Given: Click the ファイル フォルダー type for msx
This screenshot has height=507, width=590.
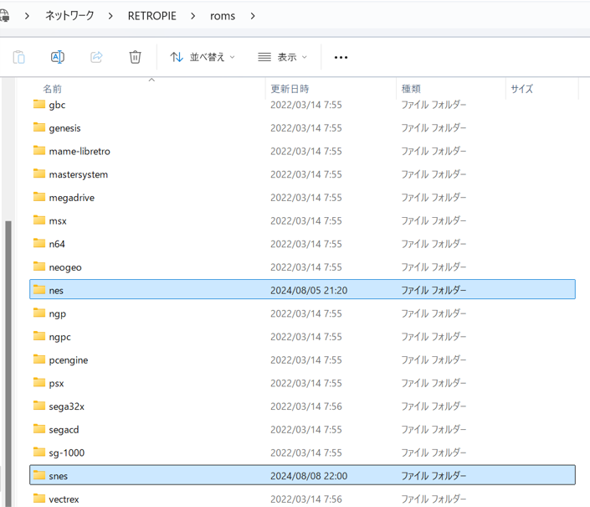Looking at the screenshot, I should coord(434,220).
